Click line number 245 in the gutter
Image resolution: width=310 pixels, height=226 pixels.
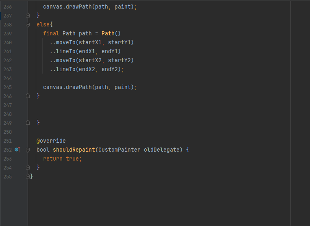(x=7, y=87)
